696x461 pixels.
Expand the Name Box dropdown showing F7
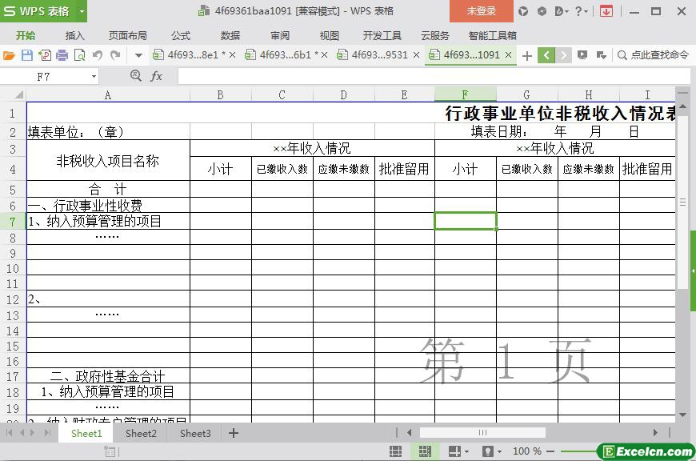click(94, 77)
